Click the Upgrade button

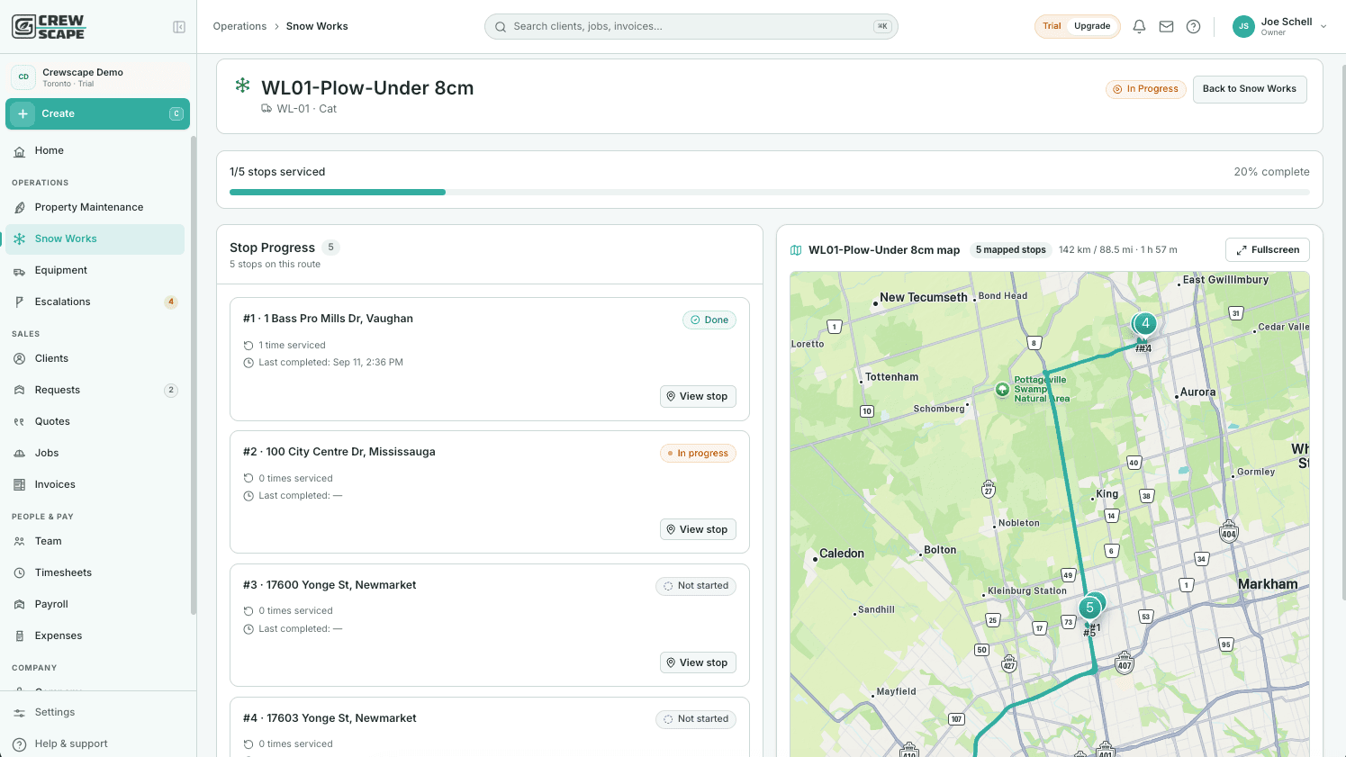pyautogui.click(x=1092, y=26)
